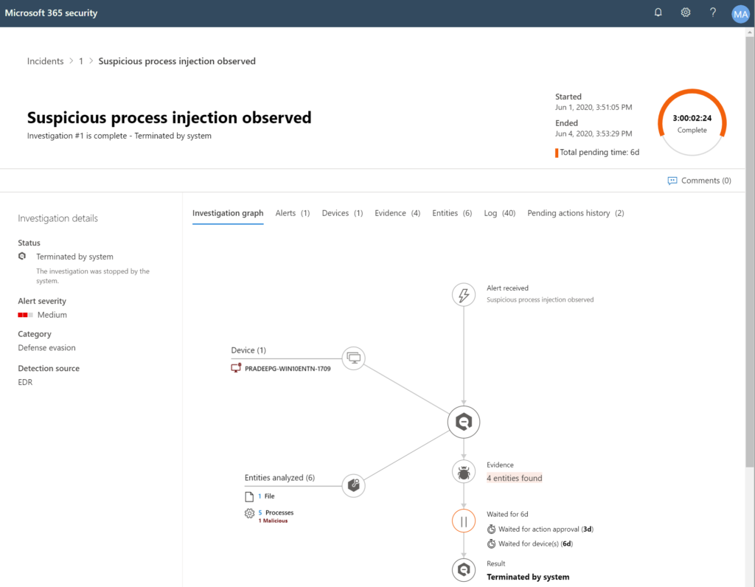The height and width of the screenshot is (587, 755).
Task: Click the Ended Jun 4, 2020 timestamp
Action: click(594, 134)
